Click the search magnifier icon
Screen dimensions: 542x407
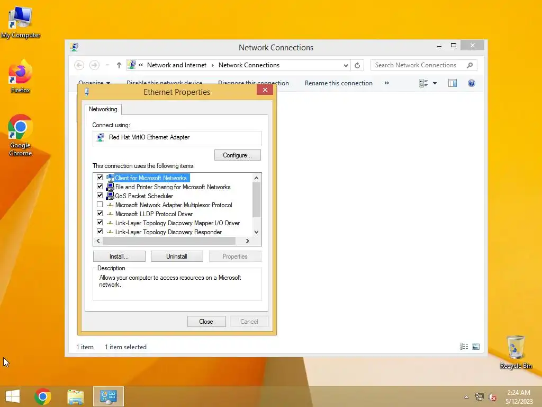pos(470,65)
